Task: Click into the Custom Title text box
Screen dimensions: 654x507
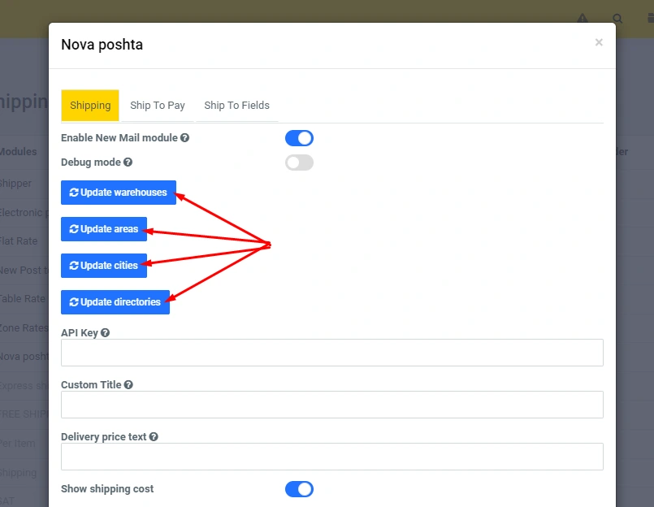Action: 331,405
